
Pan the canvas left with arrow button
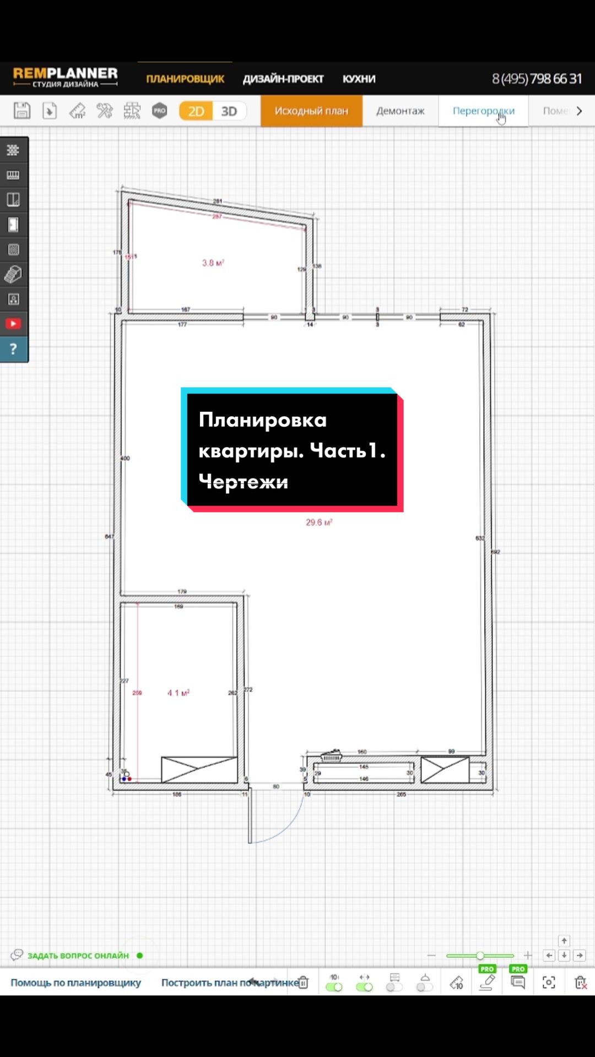click(x=549, y=956)
